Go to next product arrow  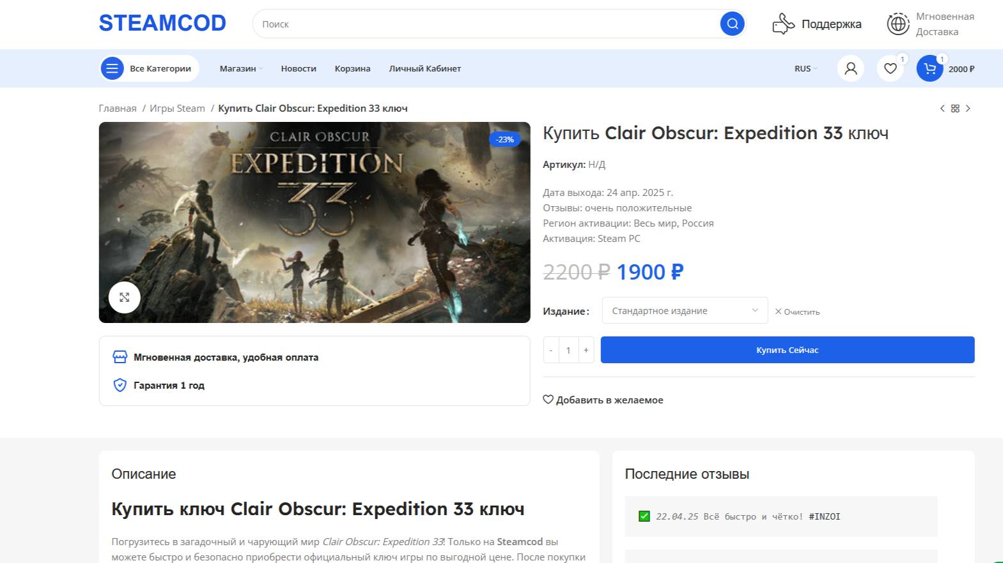968,109
